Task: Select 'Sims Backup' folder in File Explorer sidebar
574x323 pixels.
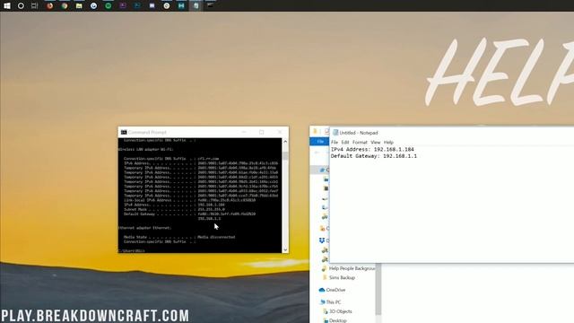Action: pyautogui.click(x=339, y=277)
